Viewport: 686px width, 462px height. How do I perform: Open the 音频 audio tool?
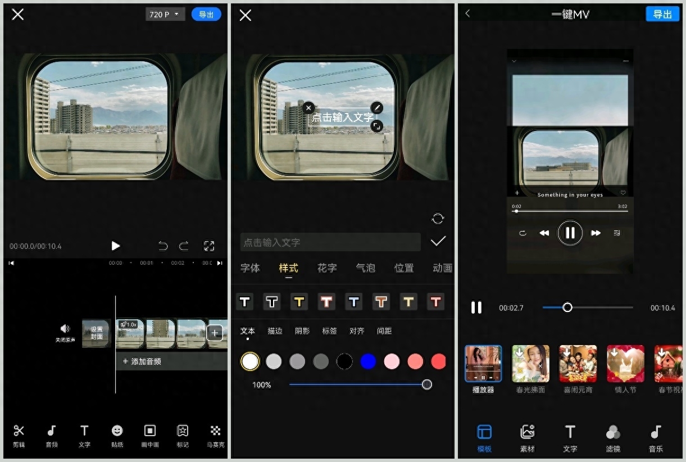51,436
